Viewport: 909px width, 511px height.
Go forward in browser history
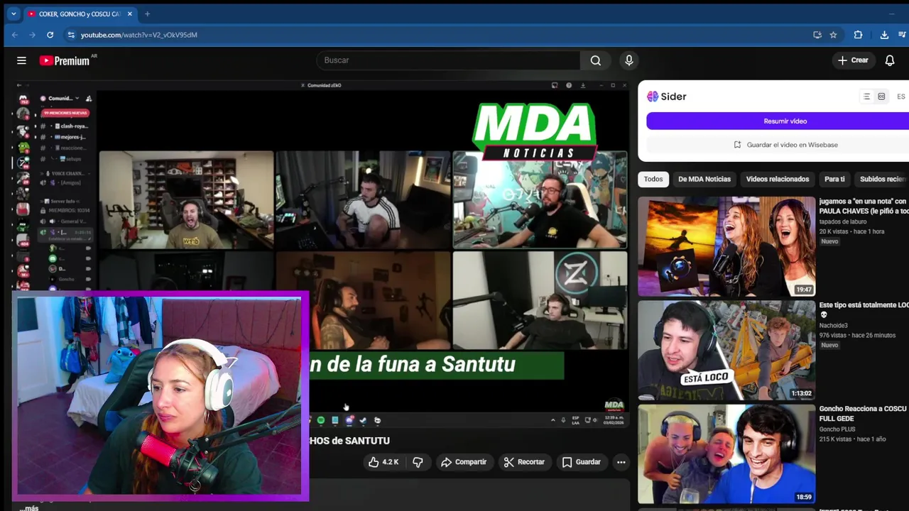pyautogui.click(x=32, y=35)
